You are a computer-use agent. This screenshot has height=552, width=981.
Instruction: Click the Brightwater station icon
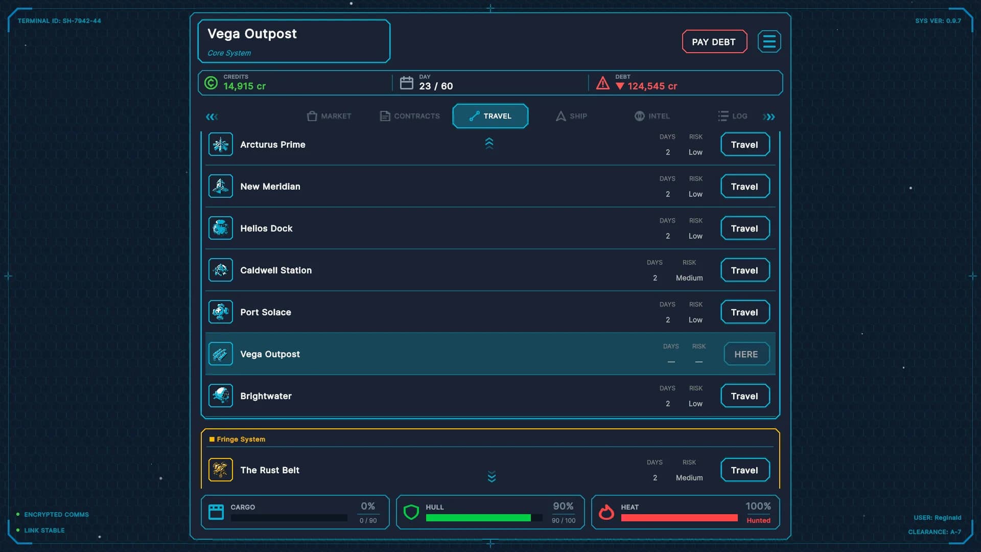tap(221, 396)
